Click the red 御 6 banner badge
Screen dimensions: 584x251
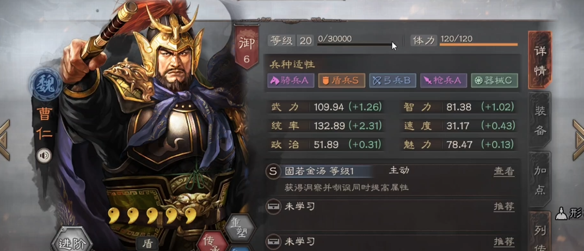[246, 47]
